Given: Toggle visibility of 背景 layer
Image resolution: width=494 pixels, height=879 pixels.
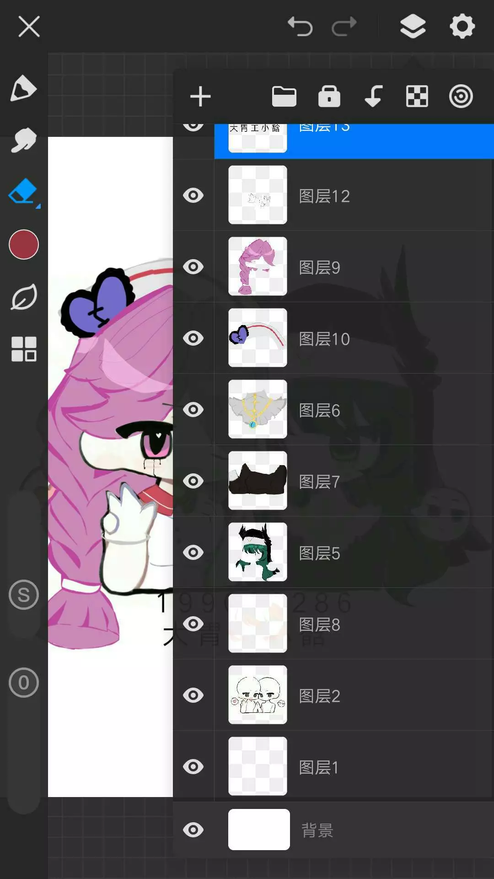Looking at the screenshot, I should point(193,830).
